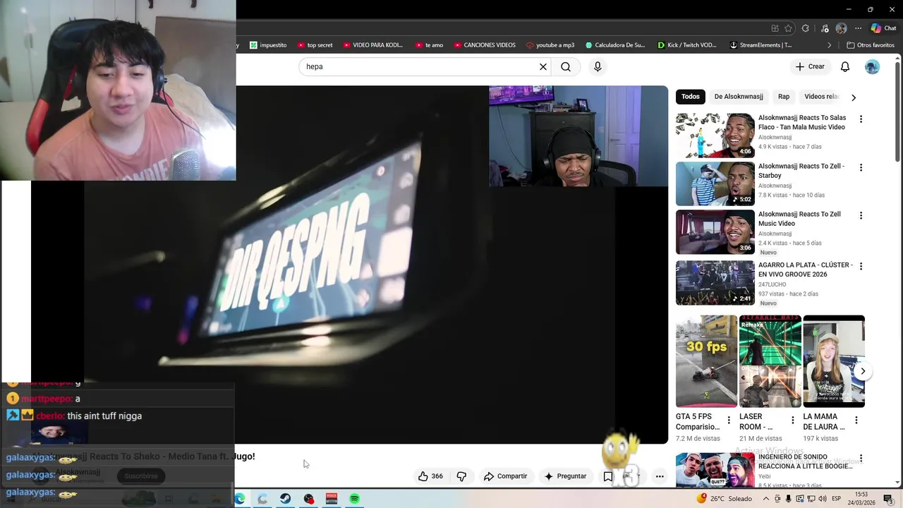This screenshot has width=903, height=508.
Task: Open the YouTube account avatar menu
Action: point(872,66)
